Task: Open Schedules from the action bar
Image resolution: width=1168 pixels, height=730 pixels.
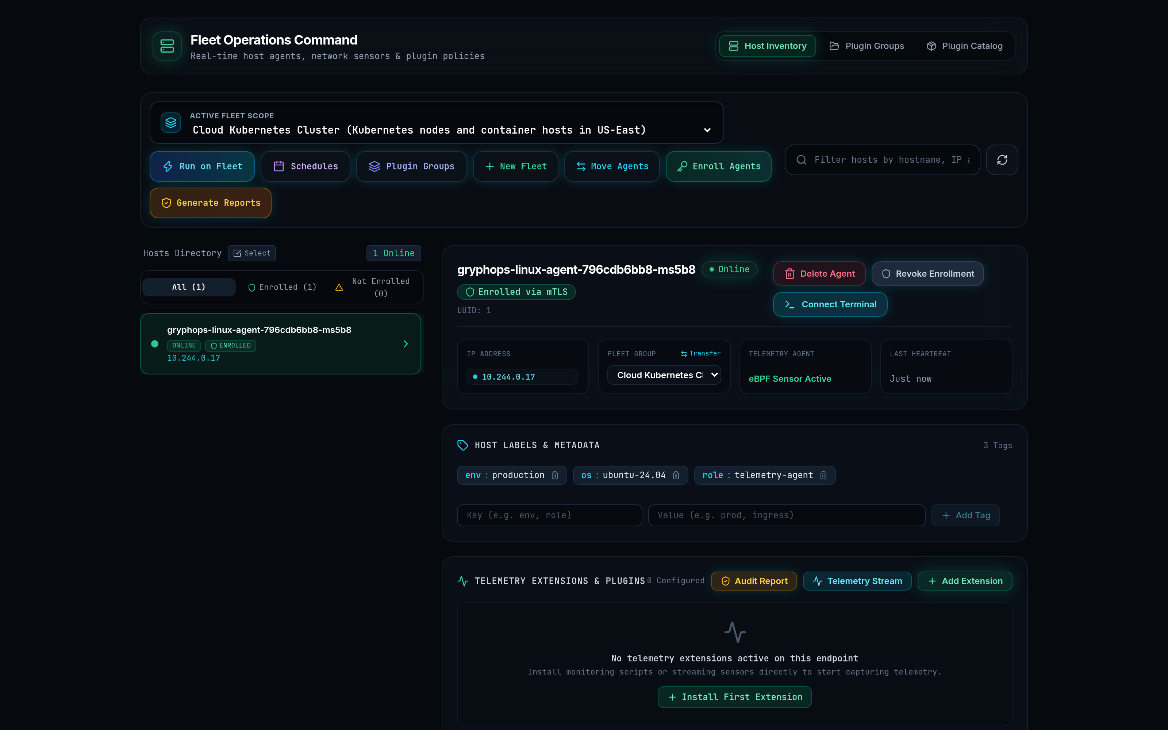Action: point(306,166)
